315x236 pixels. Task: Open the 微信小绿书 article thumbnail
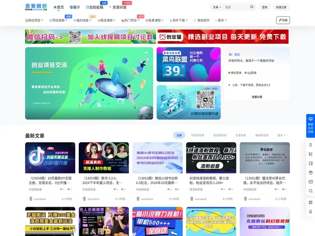(x=157, y=158)
